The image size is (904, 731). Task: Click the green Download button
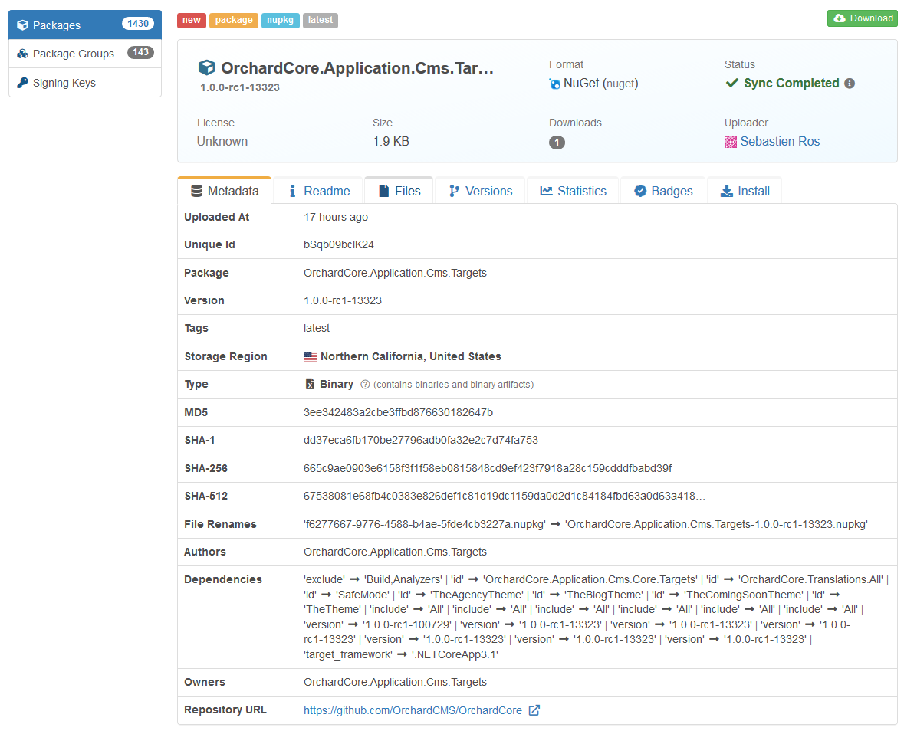point(863,18)
